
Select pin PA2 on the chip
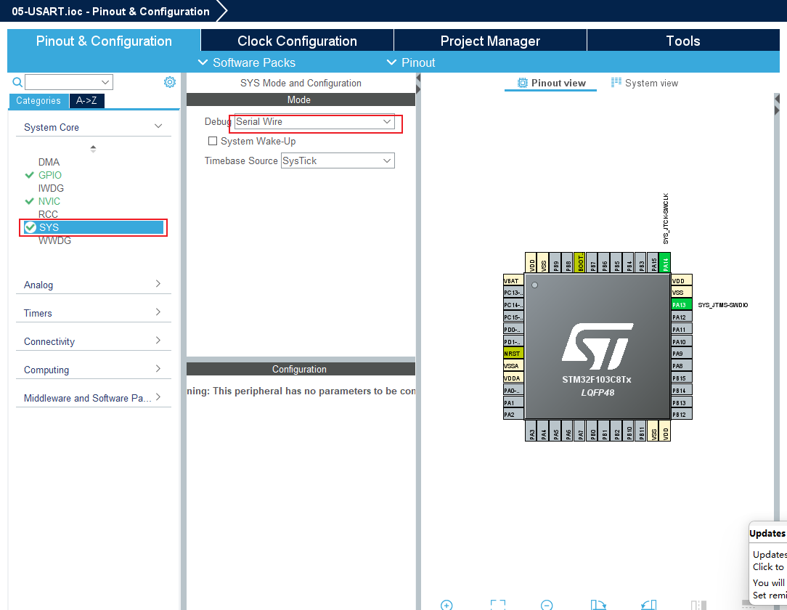513,415
